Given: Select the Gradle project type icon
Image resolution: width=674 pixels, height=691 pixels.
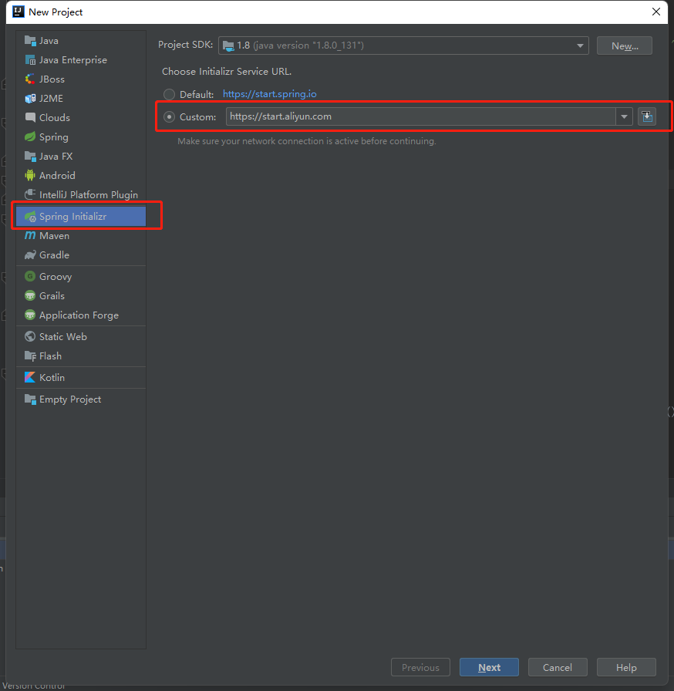Looking at the screenshot, I should 29,254.
